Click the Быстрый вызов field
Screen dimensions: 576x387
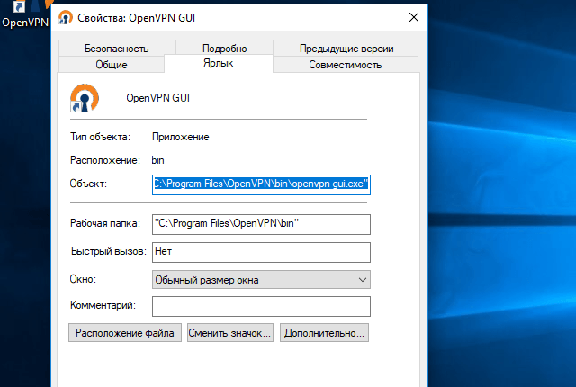(x=261, y=252)
